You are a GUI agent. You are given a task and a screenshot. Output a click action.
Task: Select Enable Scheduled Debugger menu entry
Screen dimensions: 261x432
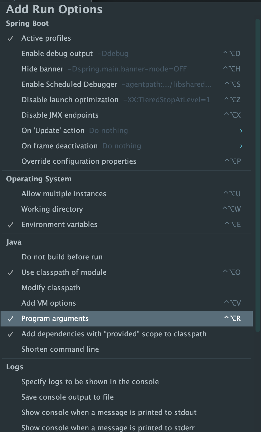pyautogui.click(x=127, y=84)
